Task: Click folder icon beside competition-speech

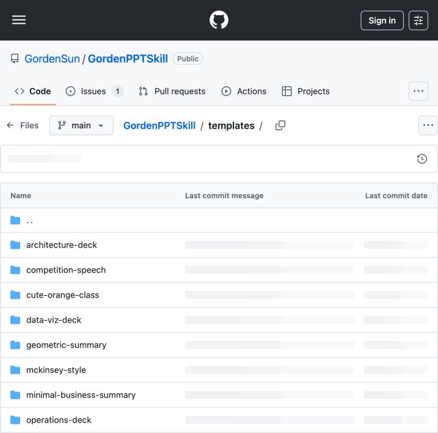Action: [15, 270]
